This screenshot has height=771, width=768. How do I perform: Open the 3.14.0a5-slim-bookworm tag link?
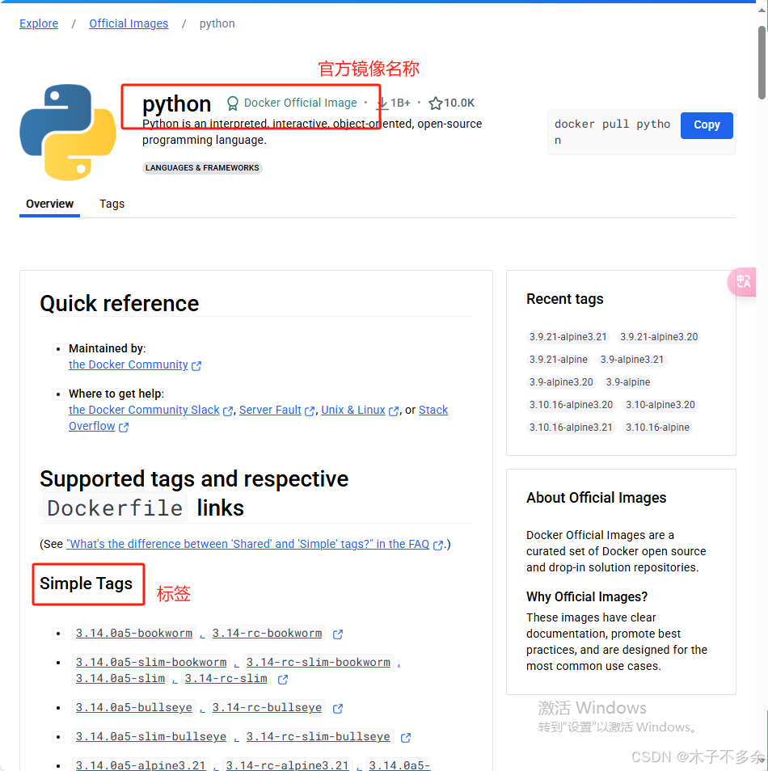point(151,663)
